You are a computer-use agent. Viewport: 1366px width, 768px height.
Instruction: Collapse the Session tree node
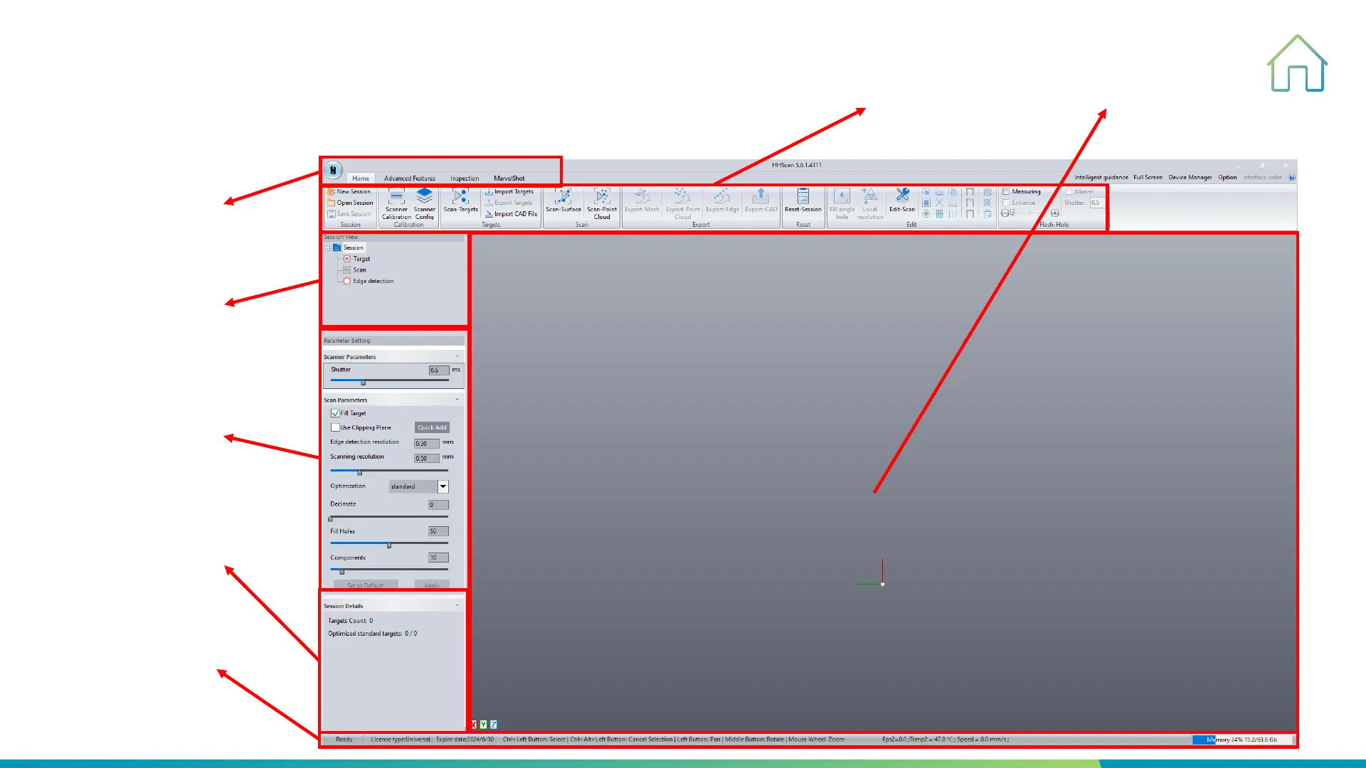pos(328,248)
